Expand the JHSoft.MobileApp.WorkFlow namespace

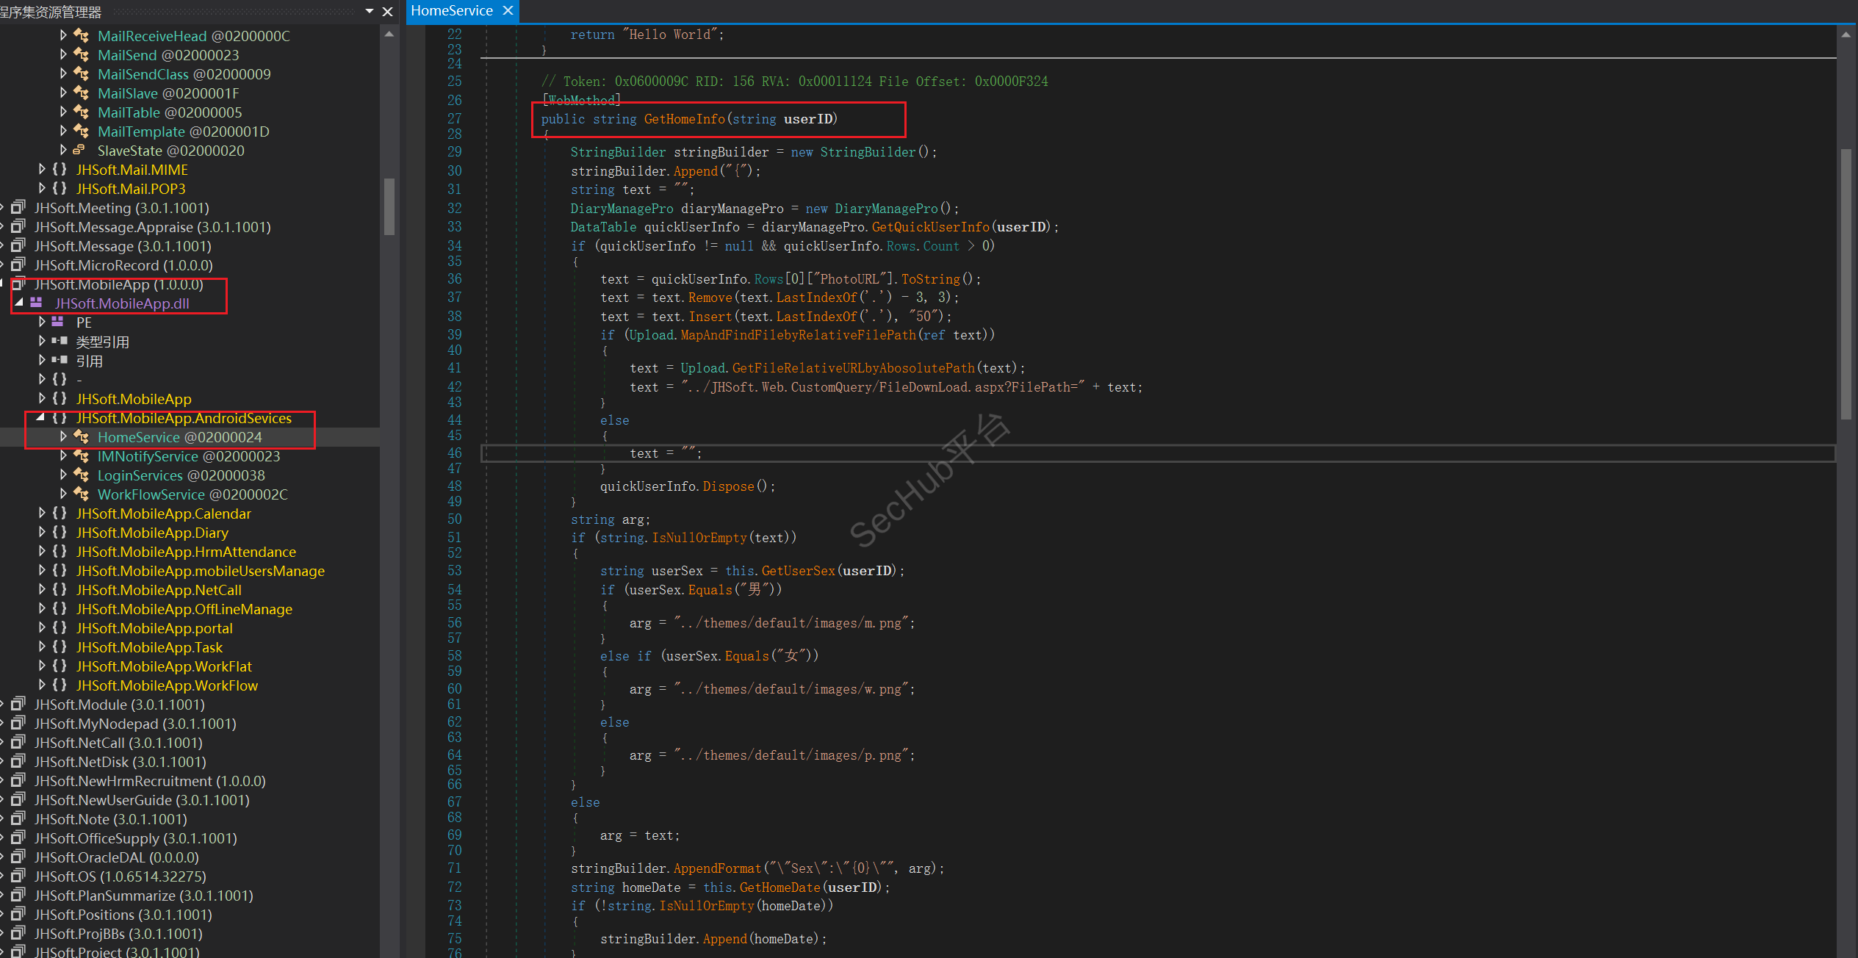pyautogui.click(x=42, y=685)
